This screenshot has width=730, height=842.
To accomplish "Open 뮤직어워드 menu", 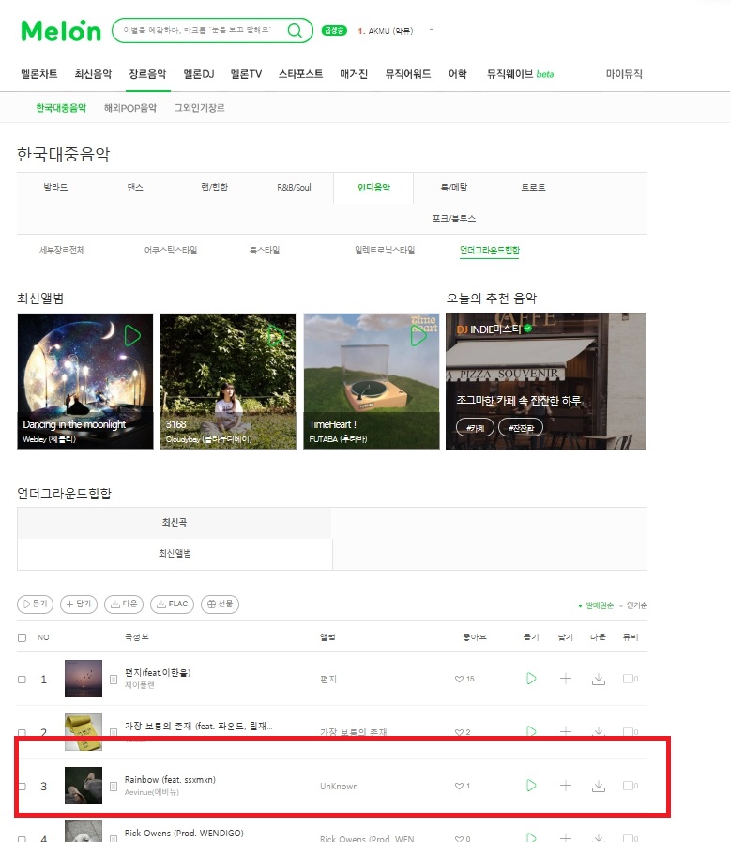I will pyautogui.click(x=408, y=73).
